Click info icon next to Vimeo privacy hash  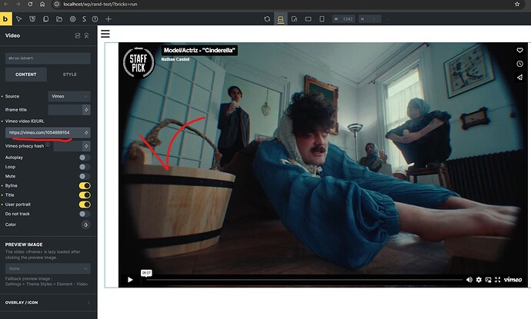click(x=48, y=145)
